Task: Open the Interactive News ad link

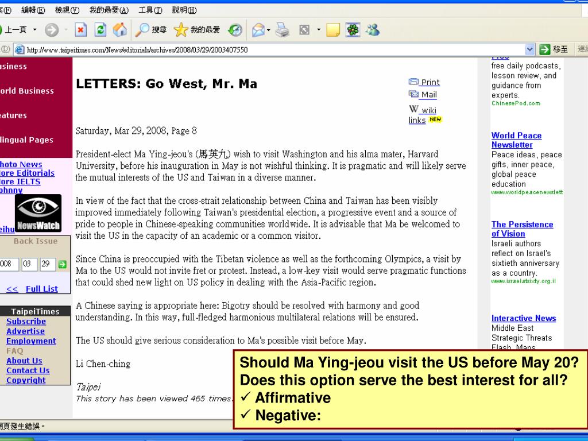Action: click(524, 318)
